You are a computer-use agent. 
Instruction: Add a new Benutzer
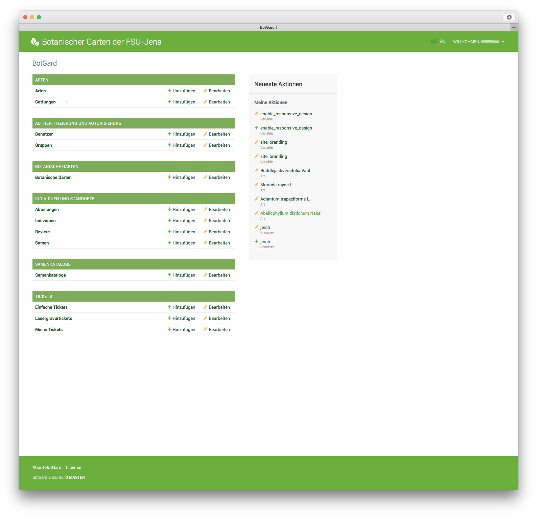point(182,134)
